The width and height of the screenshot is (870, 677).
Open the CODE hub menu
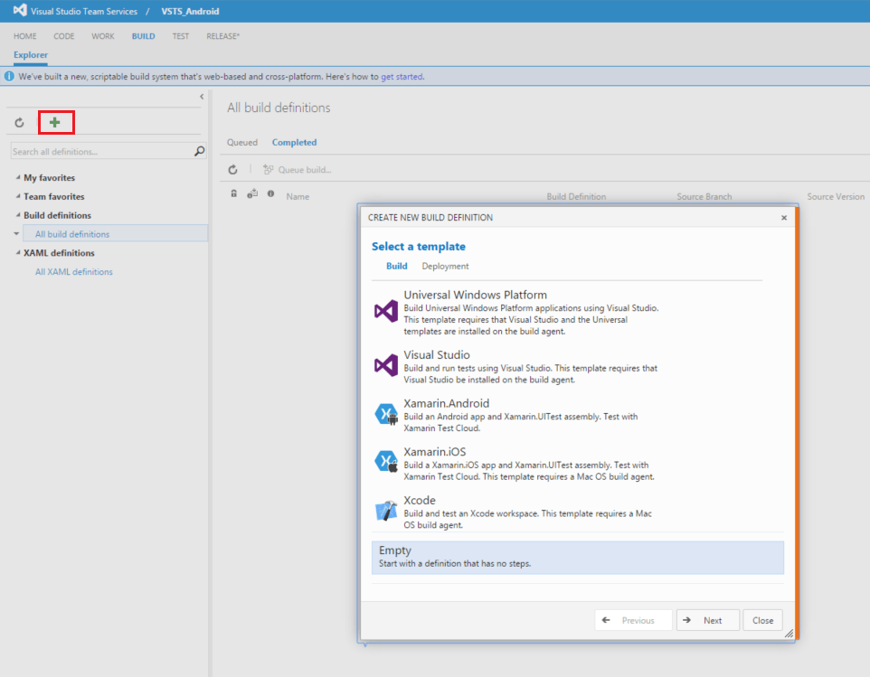tap(64, 36)
